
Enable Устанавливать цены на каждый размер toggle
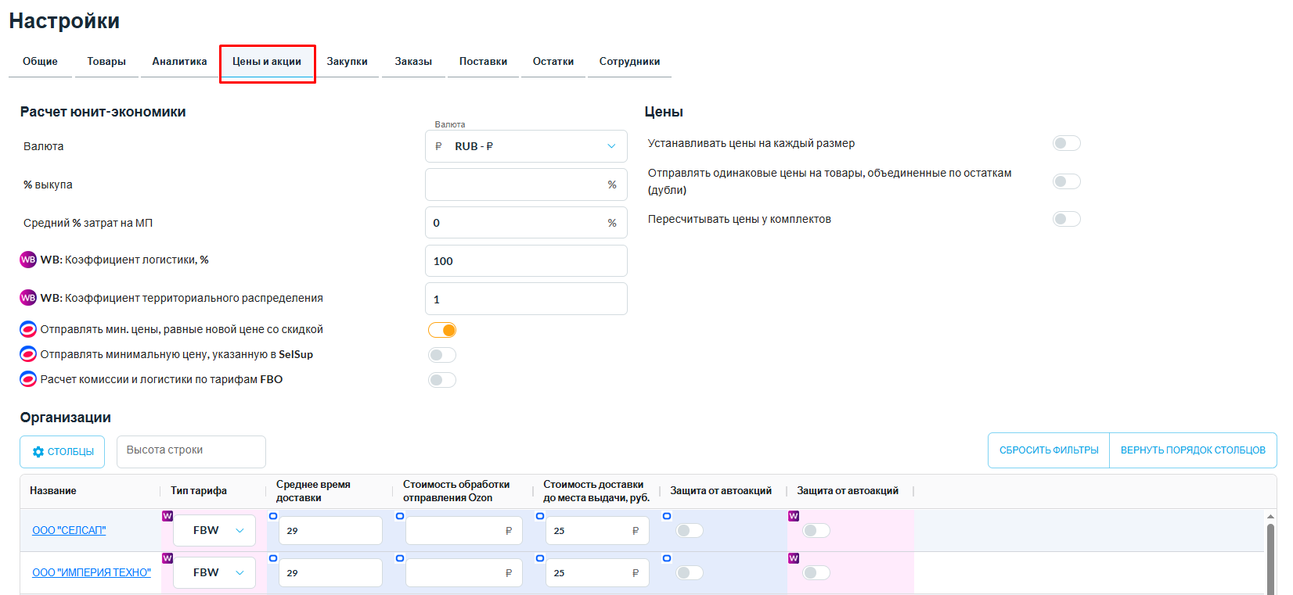1066,143
